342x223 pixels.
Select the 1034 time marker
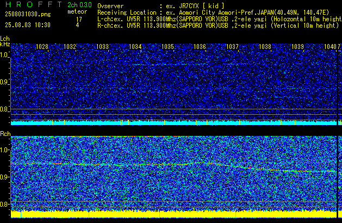click(135, 46)
